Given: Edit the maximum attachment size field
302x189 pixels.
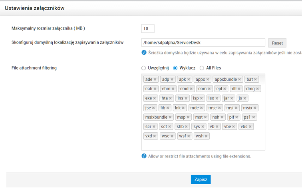Looking at the screenshot, I should (148, 28).
